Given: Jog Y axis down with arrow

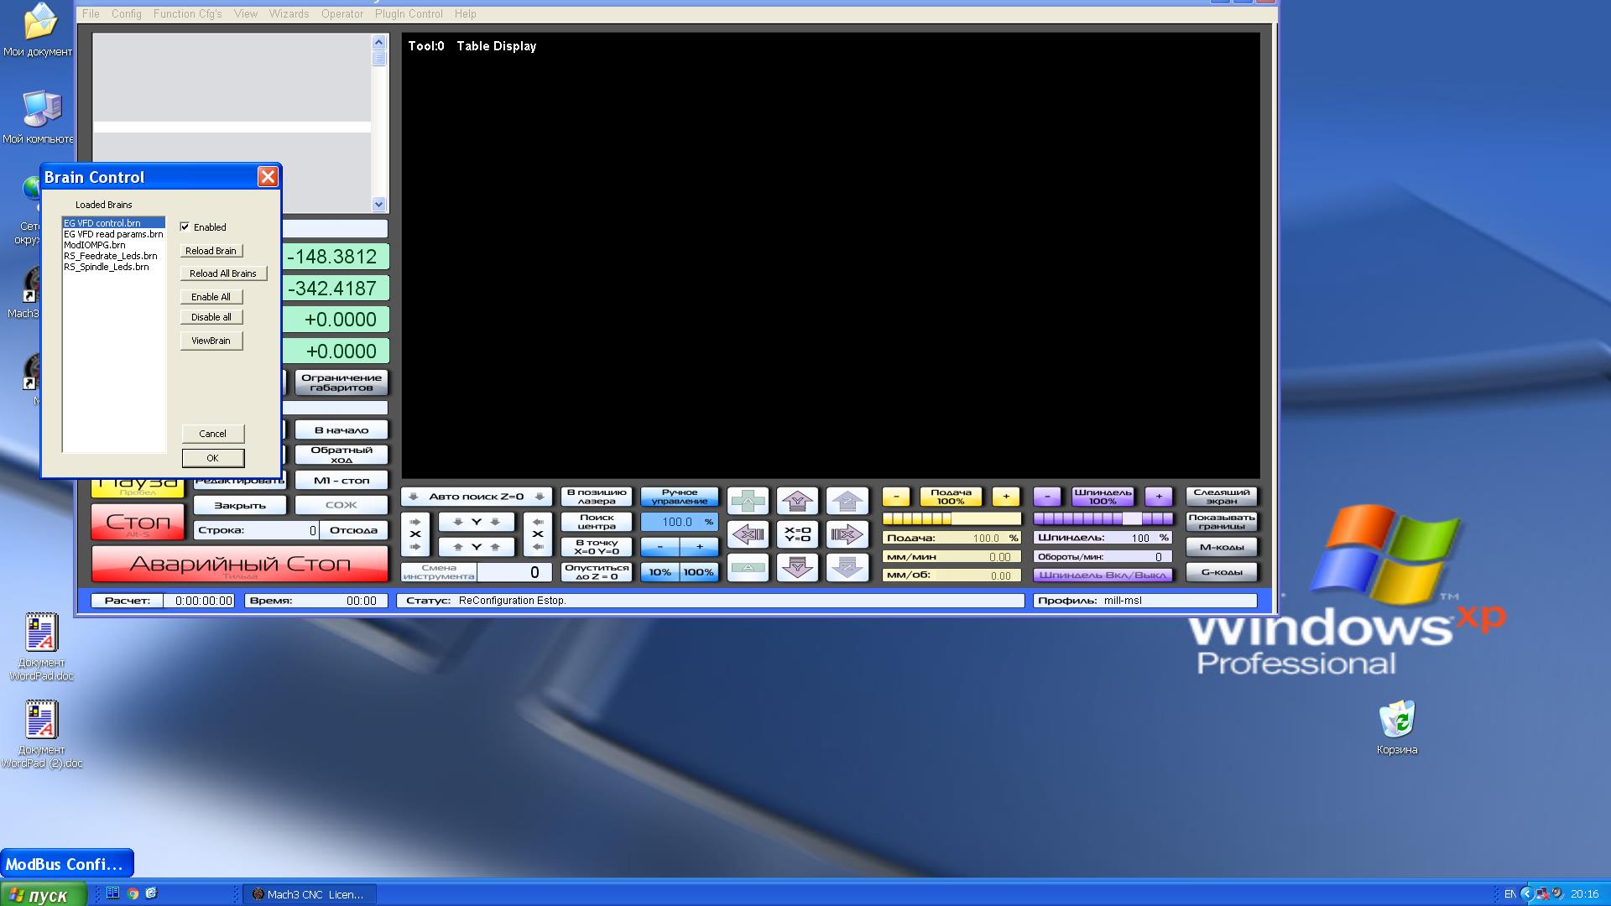Looking at the screenshot, I should pyautogui.click(x=797, y=568).
